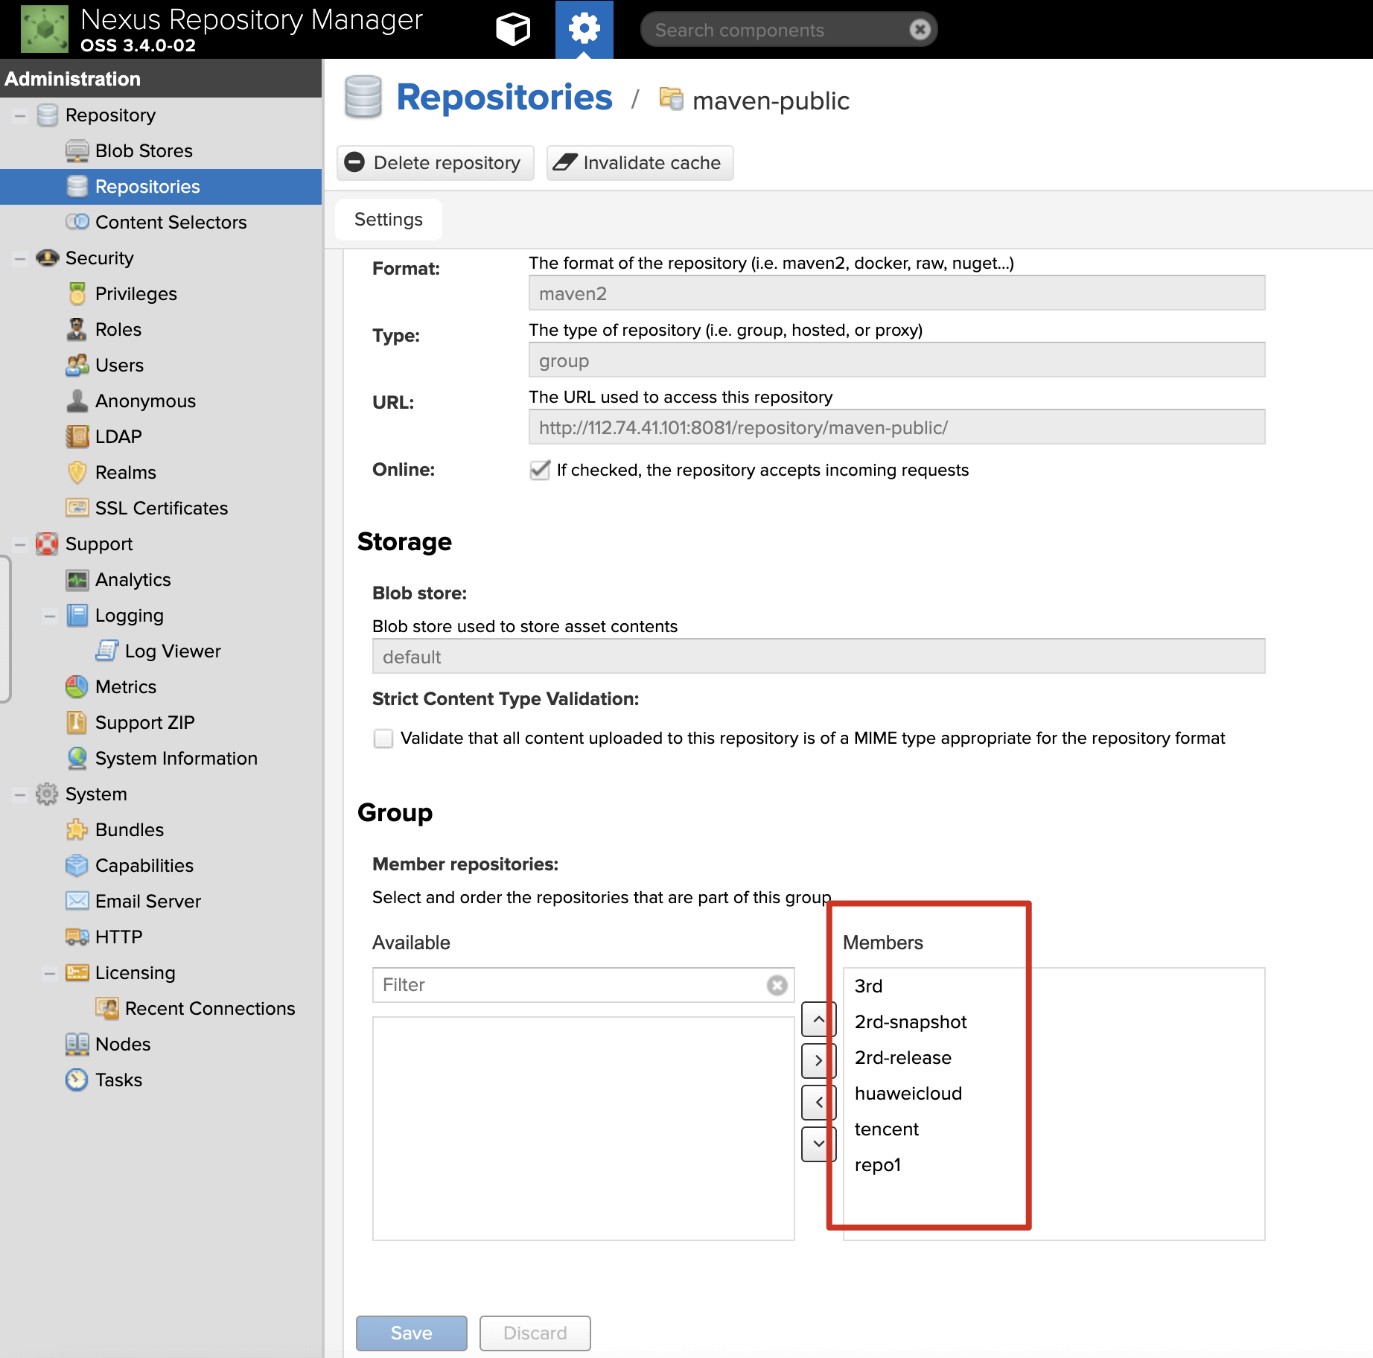
Task: Open Blob Stores in sidebar
Action: click(144, 151)
